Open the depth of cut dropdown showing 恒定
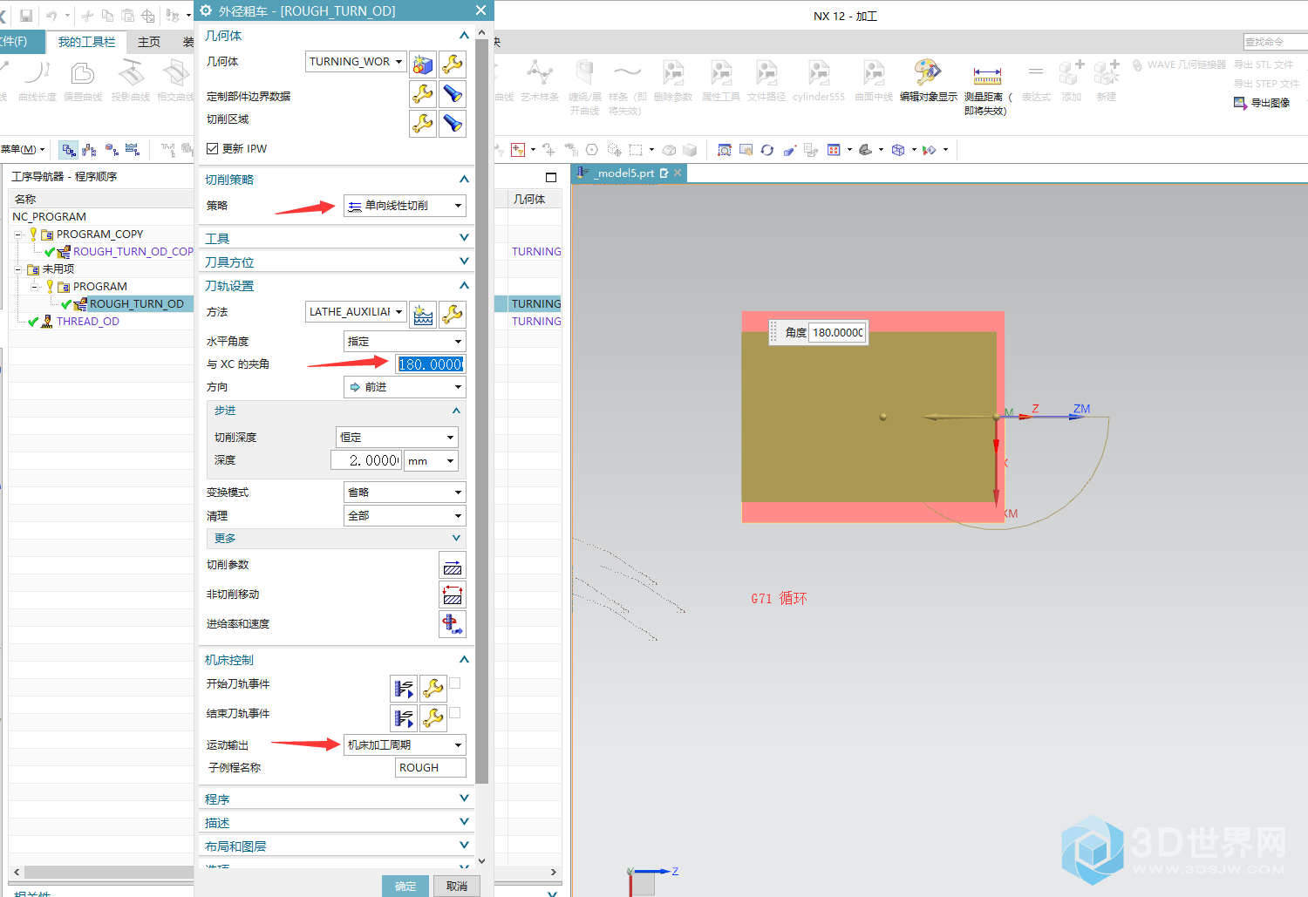Viewport: 1308px width, 897px height. (397, 438)
